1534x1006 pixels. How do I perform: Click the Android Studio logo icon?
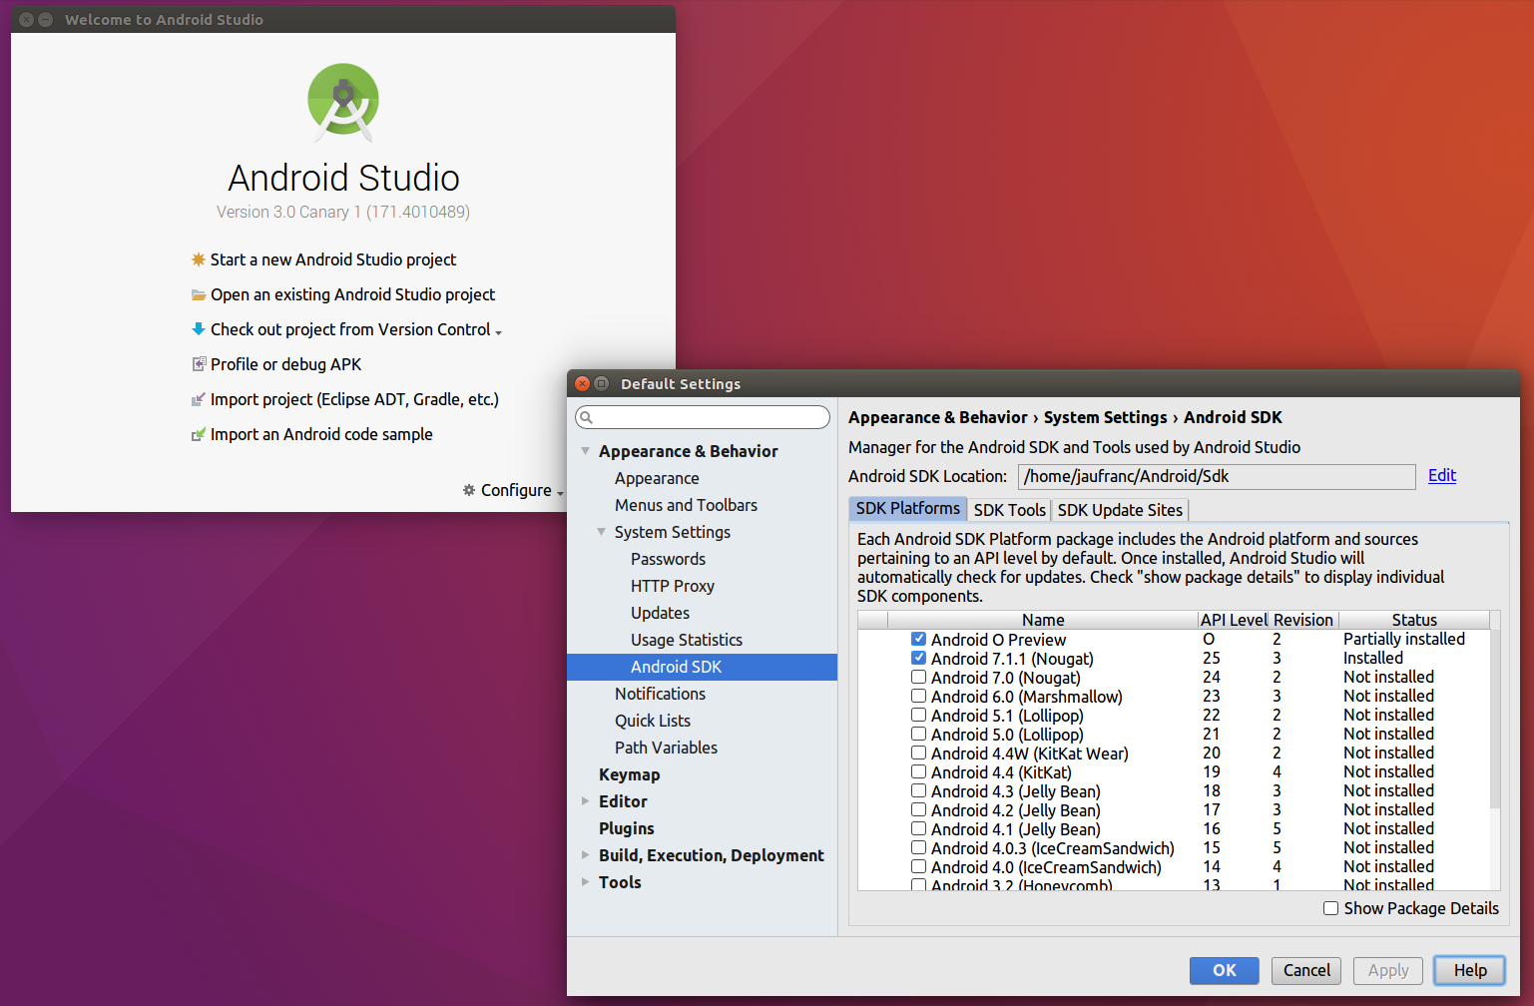pyautogui.click(x=343, y=101)
